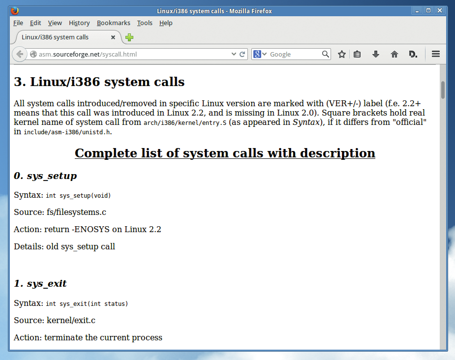Click "Complete list of system calls with description"
The height and width of the screenshot is (360, 455).
tap(225, 153)
